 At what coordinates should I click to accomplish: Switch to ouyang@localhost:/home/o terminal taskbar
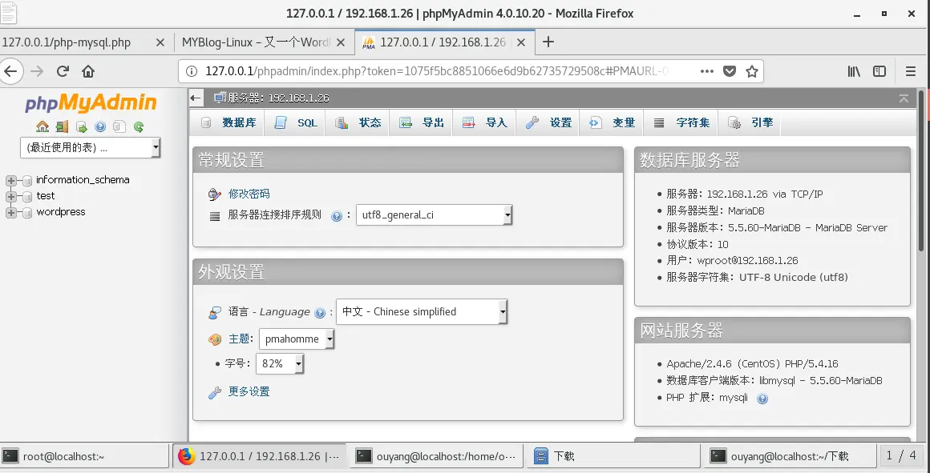[x=438, y=456]
